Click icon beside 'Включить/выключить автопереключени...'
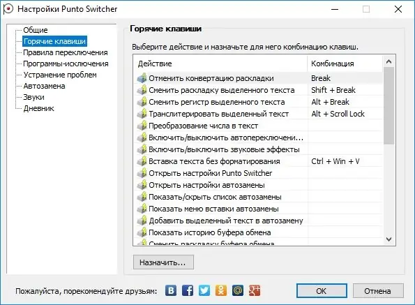415x305 pixels. click(142, 137)
